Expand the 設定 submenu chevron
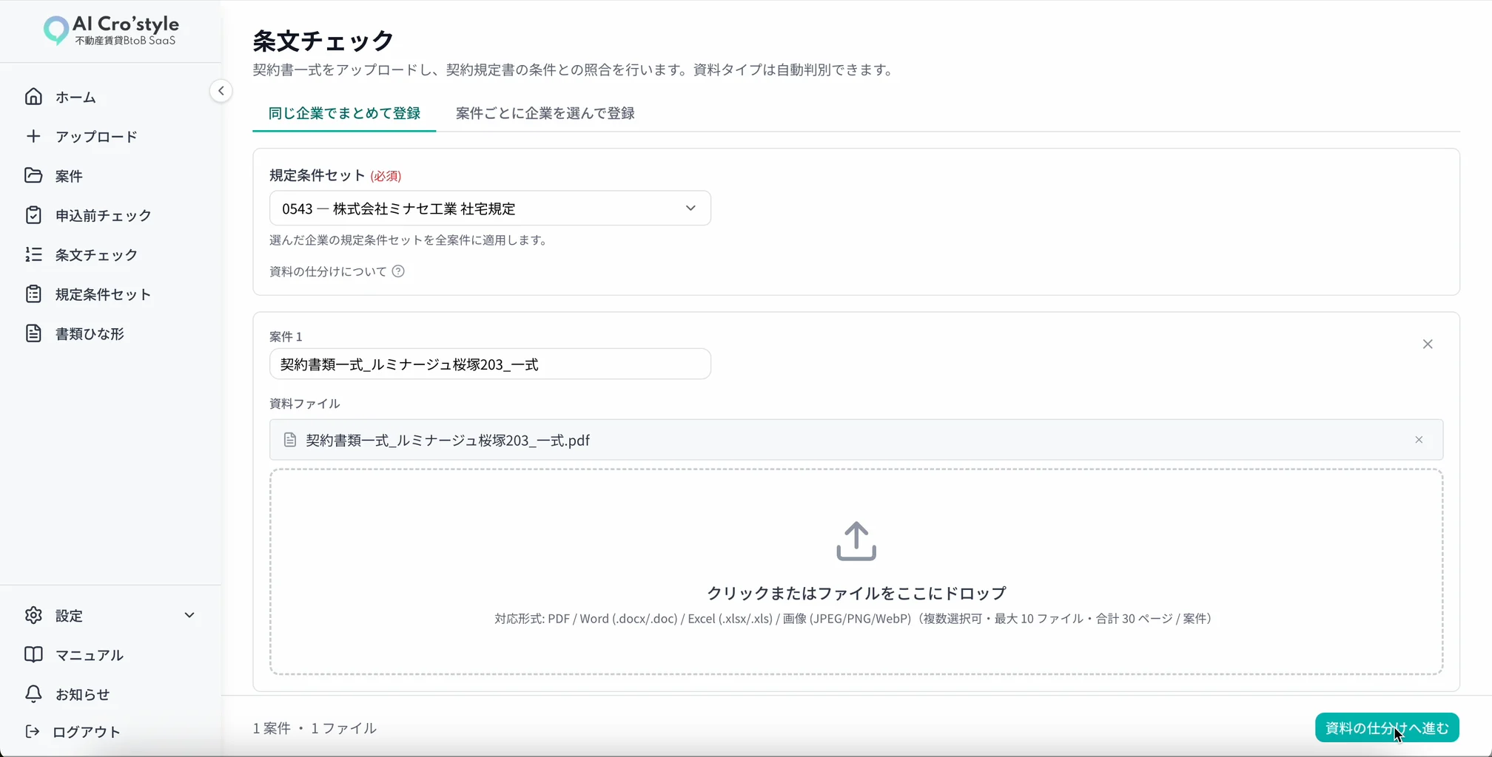The width and height of the screenshot is (1492, 757). (x=189, y=615)
